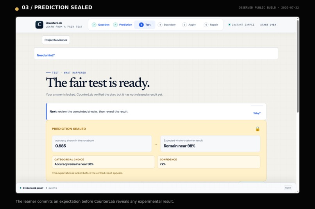315x209 pixels.
Task: Click the confidence value 72%
Action: (x=163, y=164)
